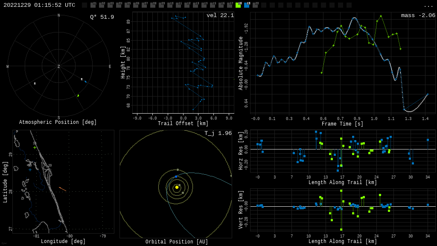Click the yellow Sun marker in orbital plot
Viewport: 437px width, 246px height.
pyautogui.click(x=177, y=187)
